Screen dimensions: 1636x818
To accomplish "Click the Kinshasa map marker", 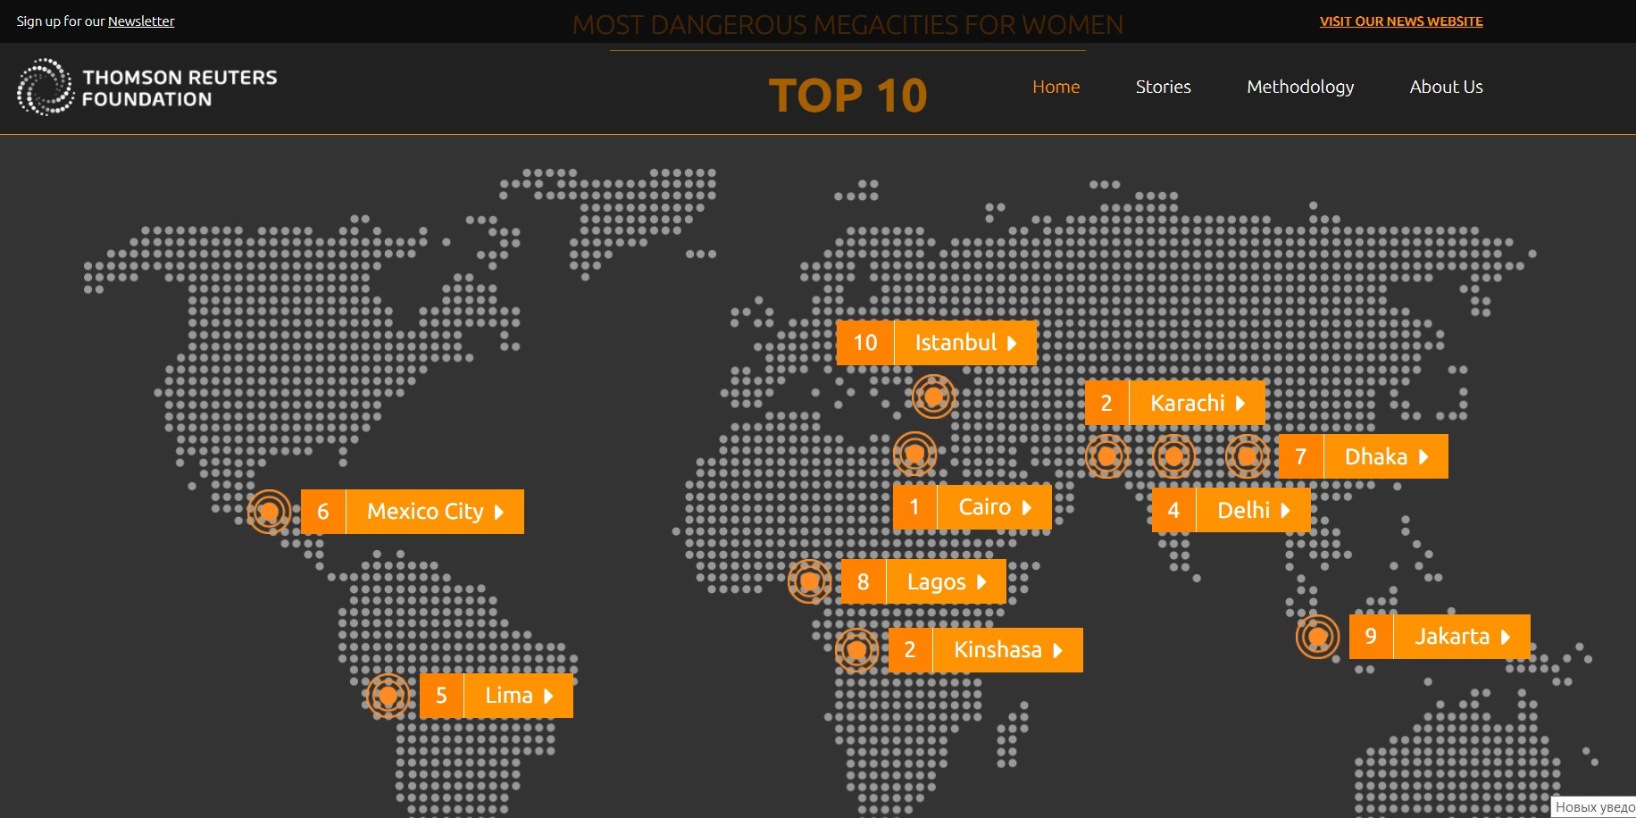I will click(x=856, y=650).
